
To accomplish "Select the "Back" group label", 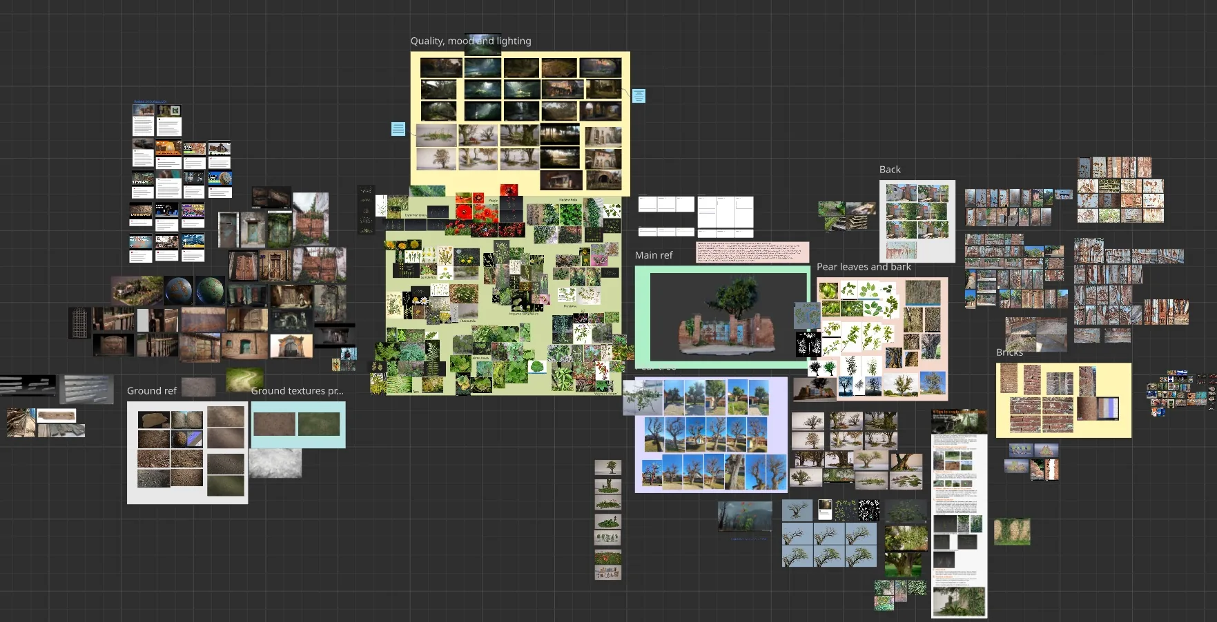I will pos(890,170).
